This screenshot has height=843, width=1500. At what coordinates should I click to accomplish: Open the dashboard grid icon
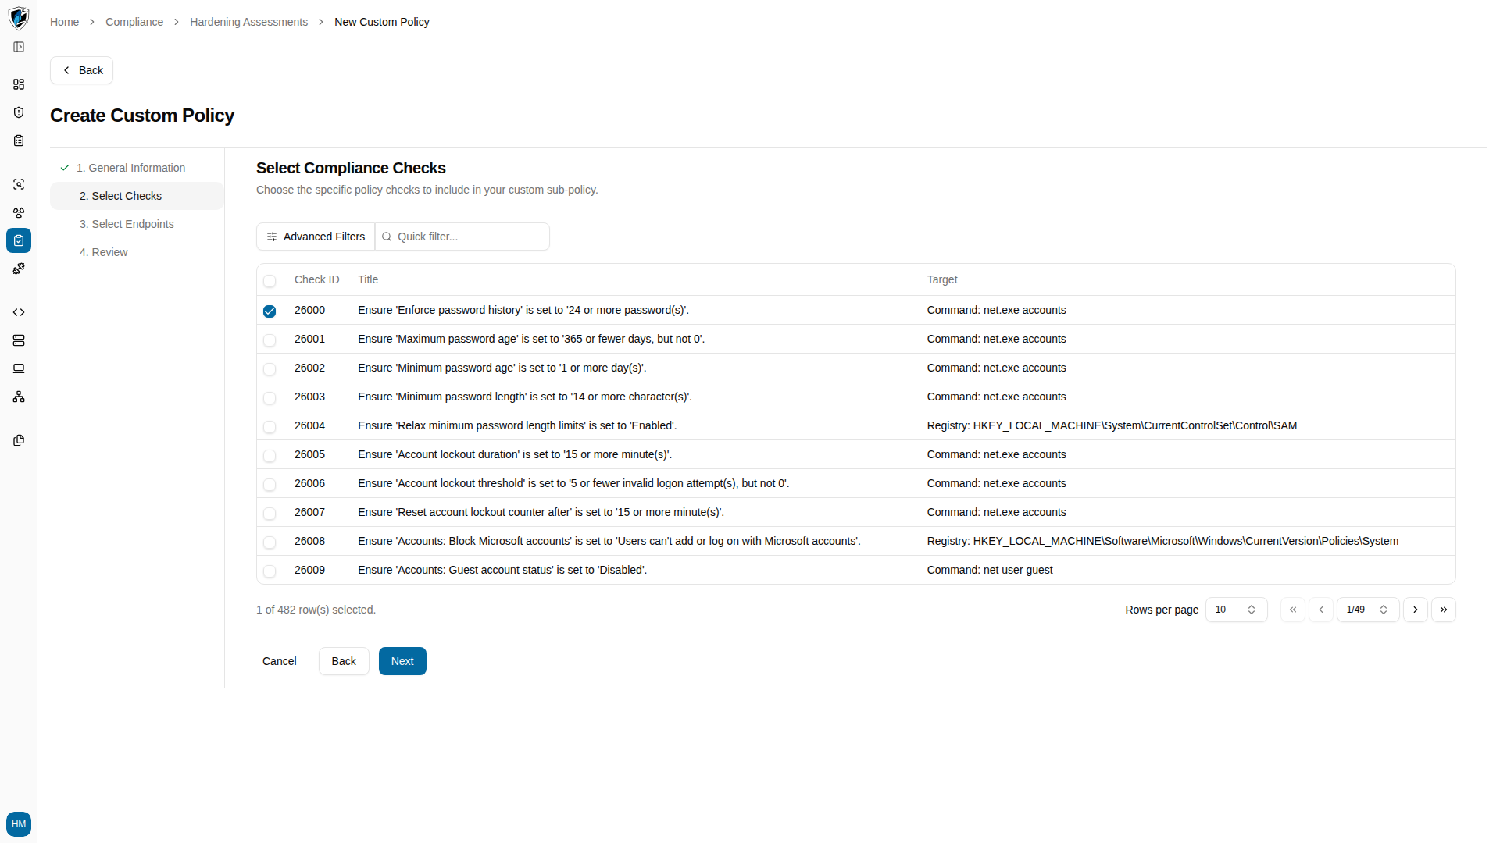(x=19, y=84)
